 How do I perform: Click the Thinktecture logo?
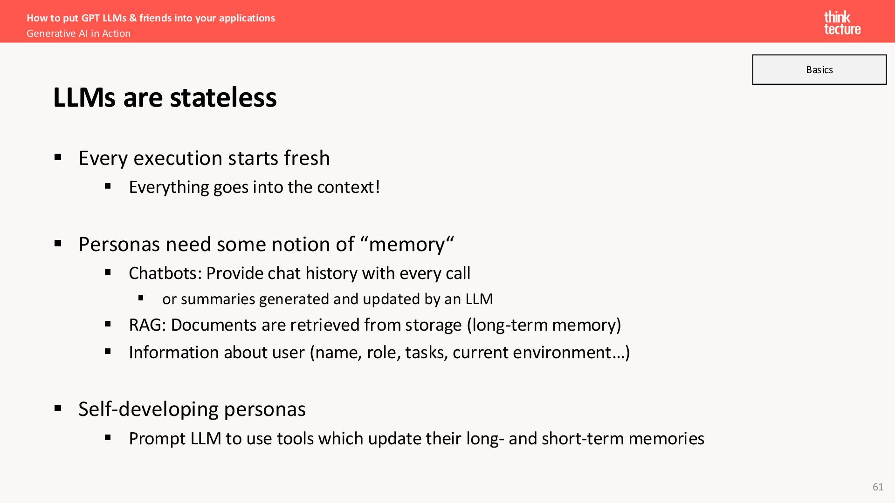(x=842, y=23)
